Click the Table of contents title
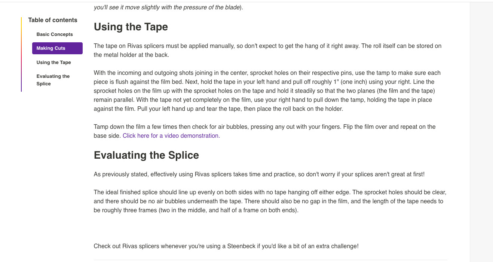This screenshot has width=493, height=262. [53, 20]
